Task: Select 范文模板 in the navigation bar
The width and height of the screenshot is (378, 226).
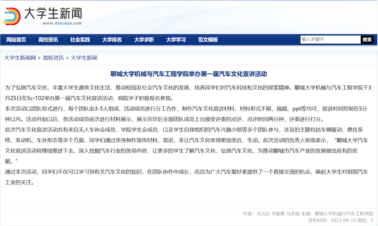Action: 208,40
